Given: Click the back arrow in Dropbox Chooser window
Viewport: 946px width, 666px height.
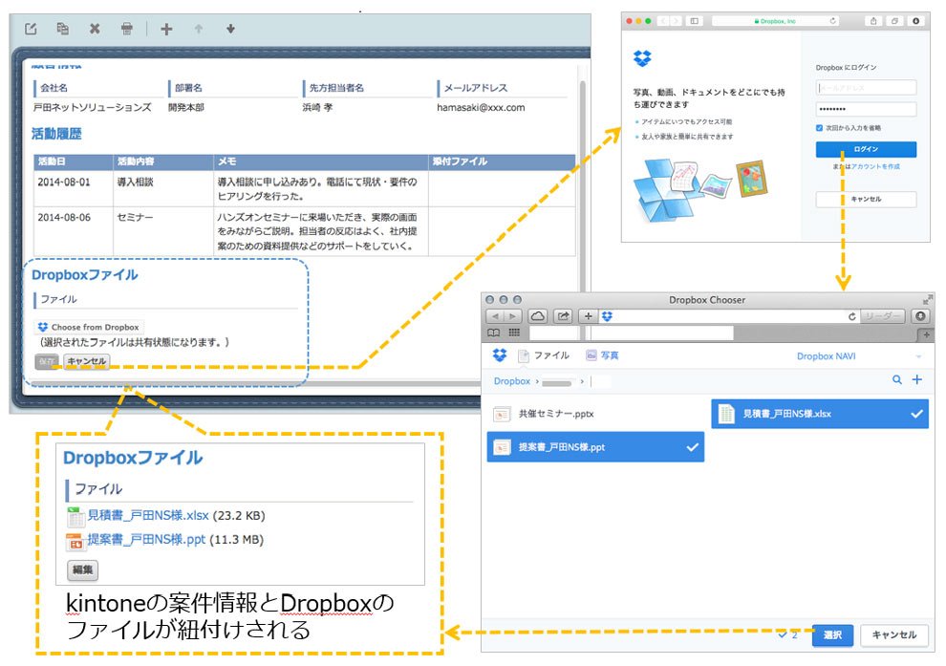Looking at the screenshot, I should 495,316.
